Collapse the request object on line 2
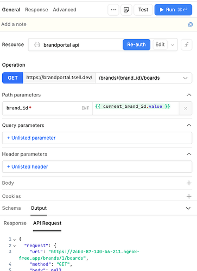197x271 pixels. pos(15,246)
